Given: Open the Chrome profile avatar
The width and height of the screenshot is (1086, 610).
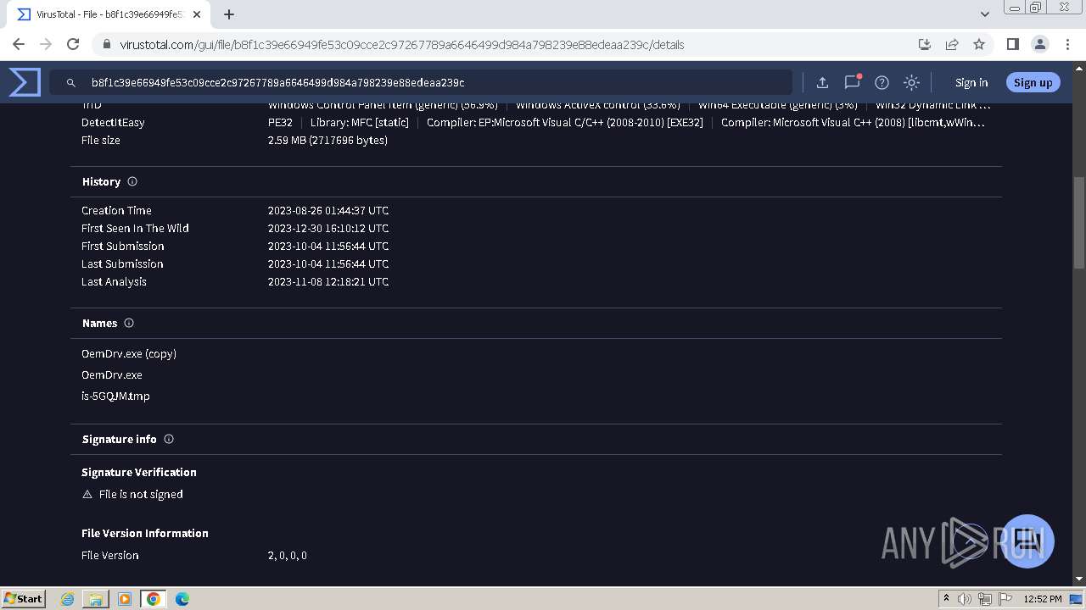Looking at the screenshot, I should click(1039, 44).
